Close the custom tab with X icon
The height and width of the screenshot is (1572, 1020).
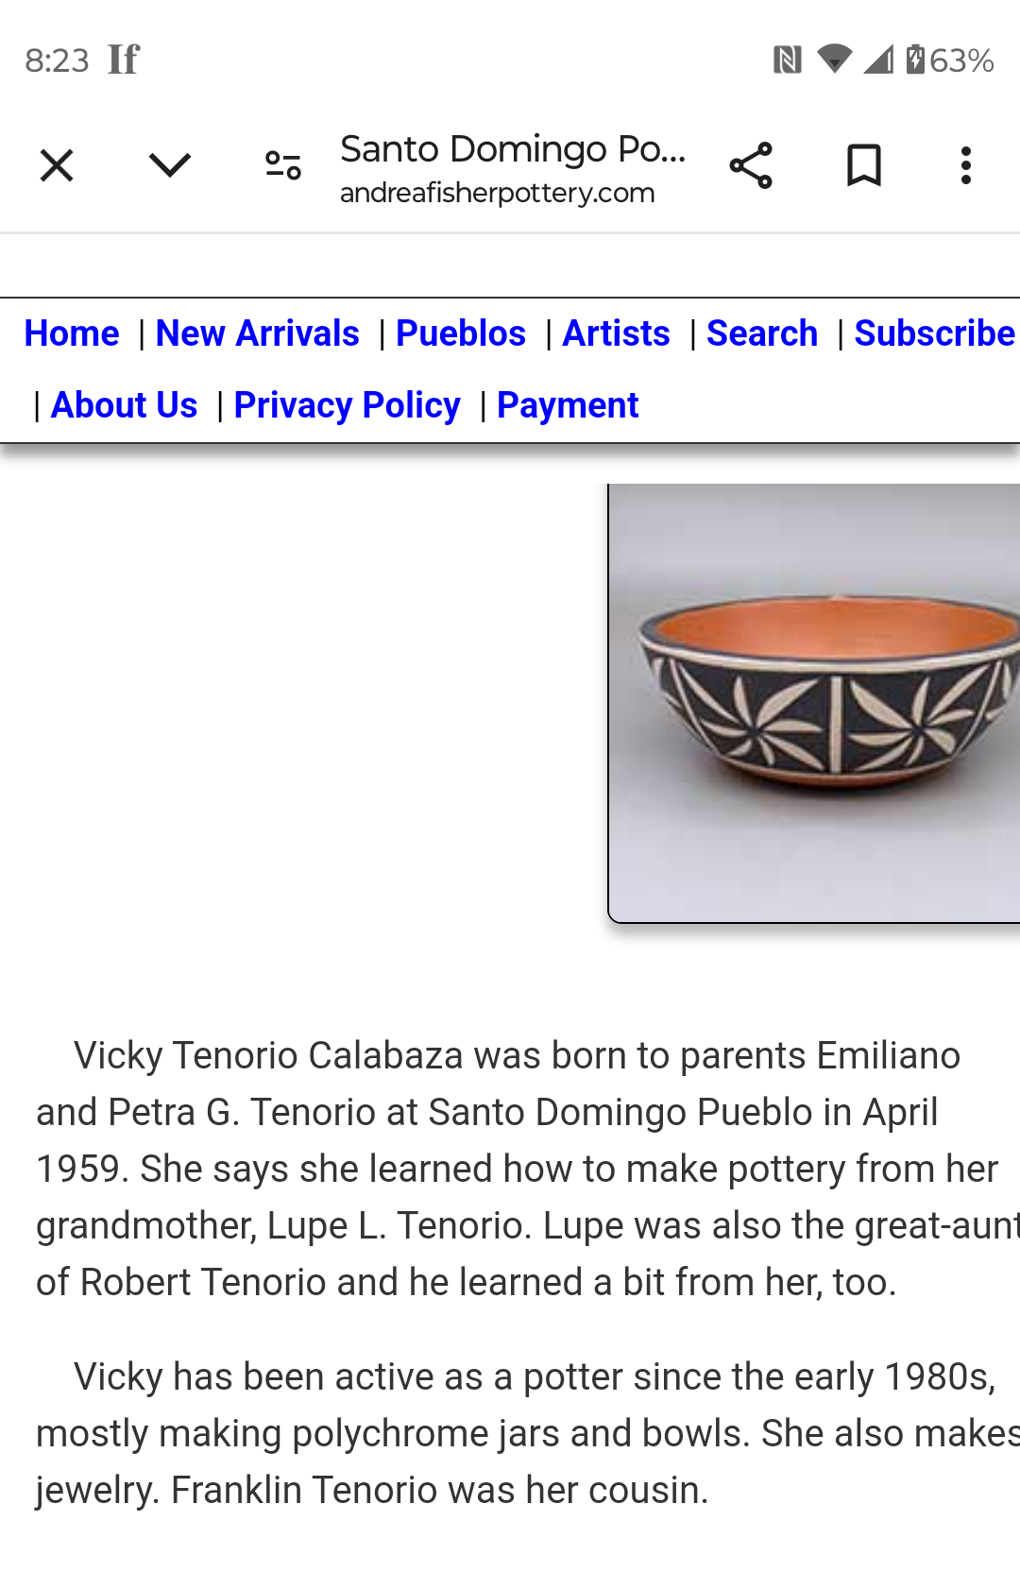(x=57, y=166)
